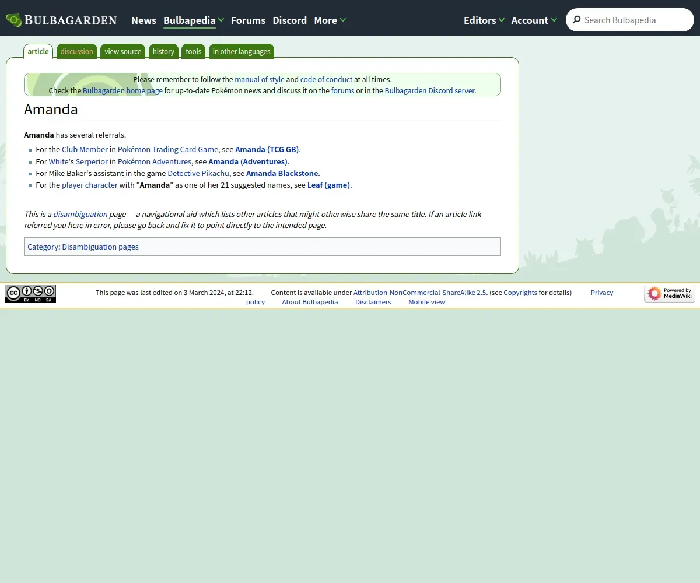Switch to the discussion tab

76,51
